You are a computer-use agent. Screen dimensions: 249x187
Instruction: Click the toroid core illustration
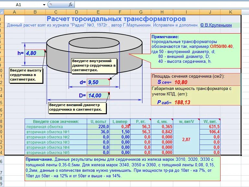click(x=94, y=52)
